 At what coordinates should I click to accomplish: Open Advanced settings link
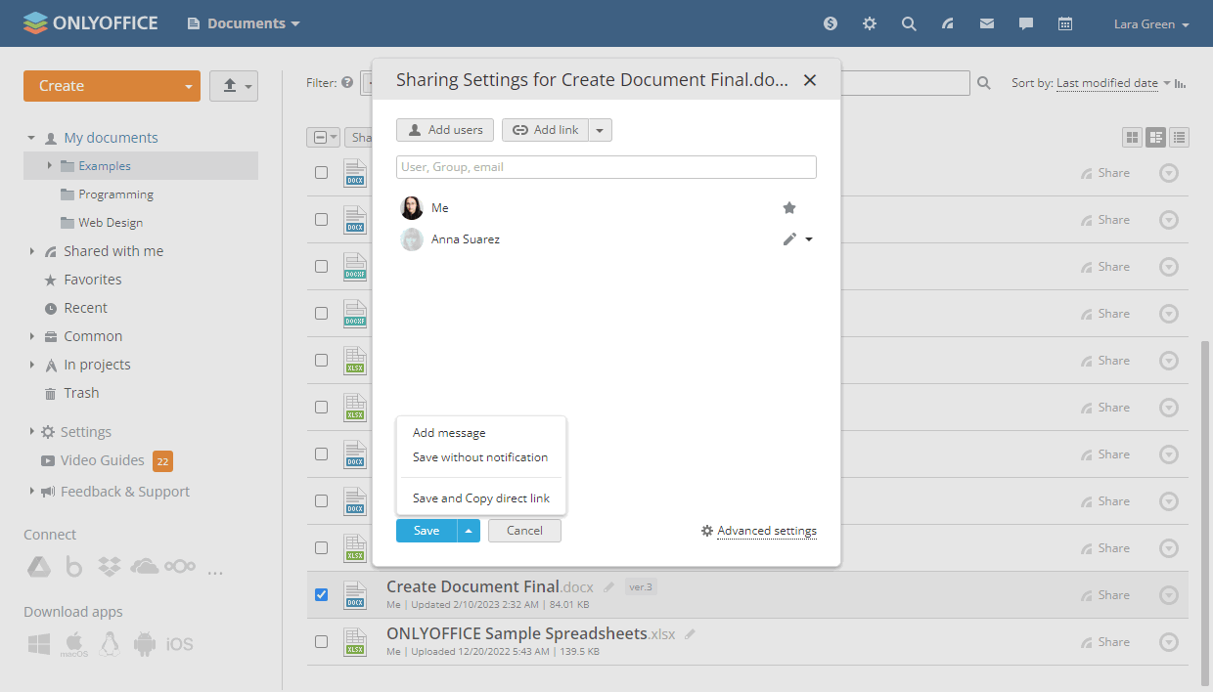[x=767, y=531]
